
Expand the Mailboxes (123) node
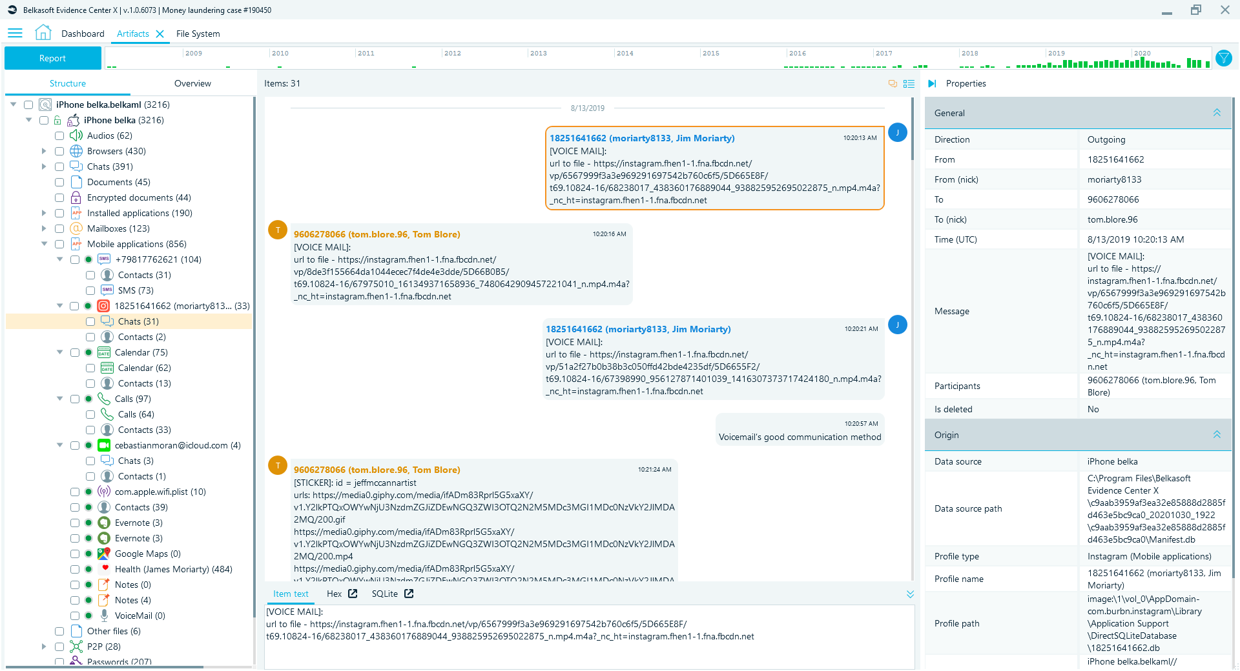(x=44, y=228)
